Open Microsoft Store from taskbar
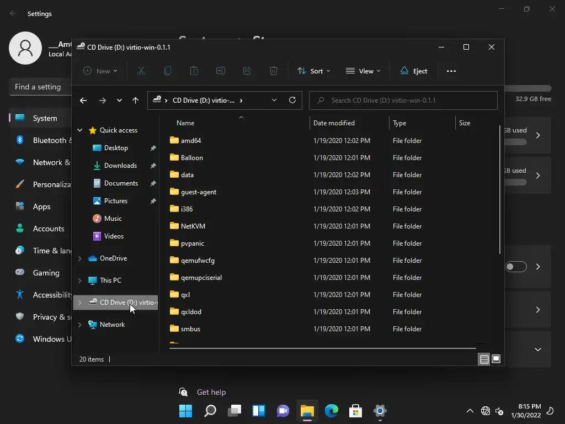Screen dimensions: 565x424 tap(356, 411)
